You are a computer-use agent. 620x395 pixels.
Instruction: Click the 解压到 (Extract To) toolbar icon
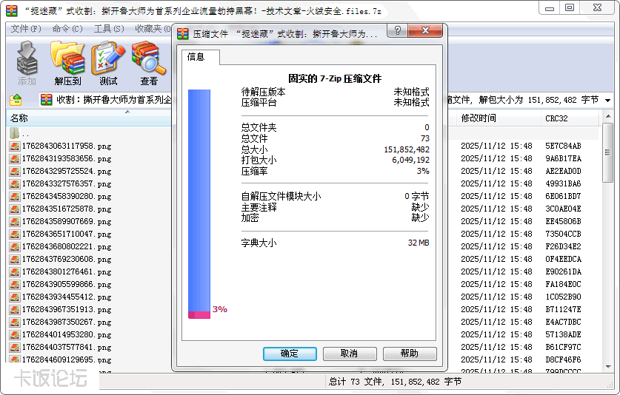tap(67, 61)
